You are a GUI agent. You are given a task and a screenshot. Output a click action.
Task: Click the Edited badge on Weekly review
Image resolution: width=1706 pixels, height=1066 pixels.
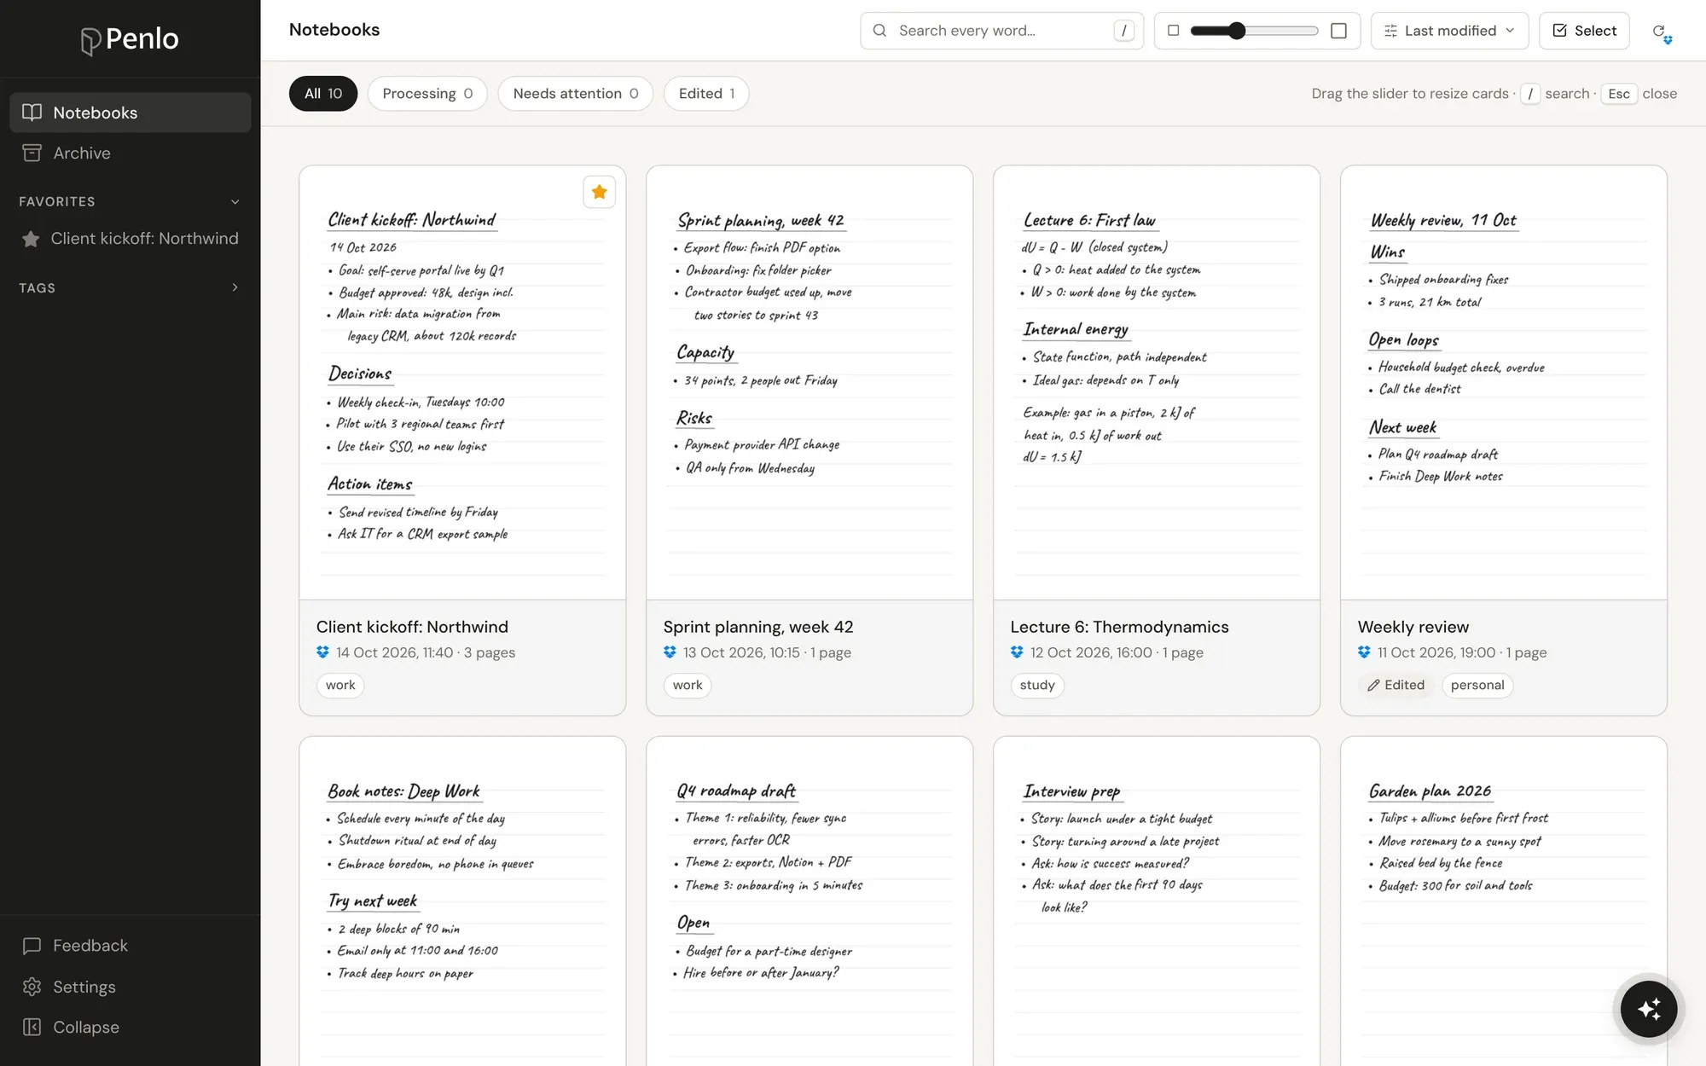pos(1396,686)
